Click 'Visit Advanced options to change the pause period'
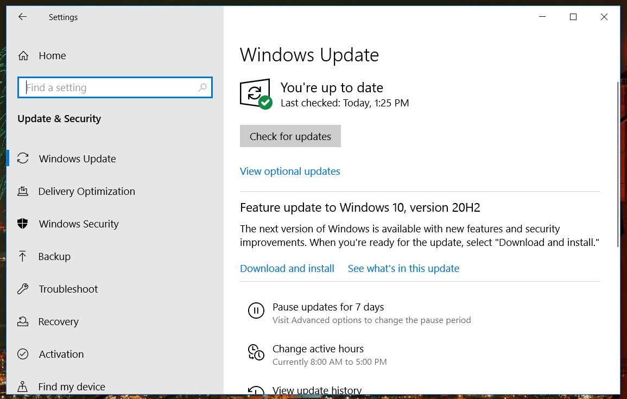 coord(371,320)
